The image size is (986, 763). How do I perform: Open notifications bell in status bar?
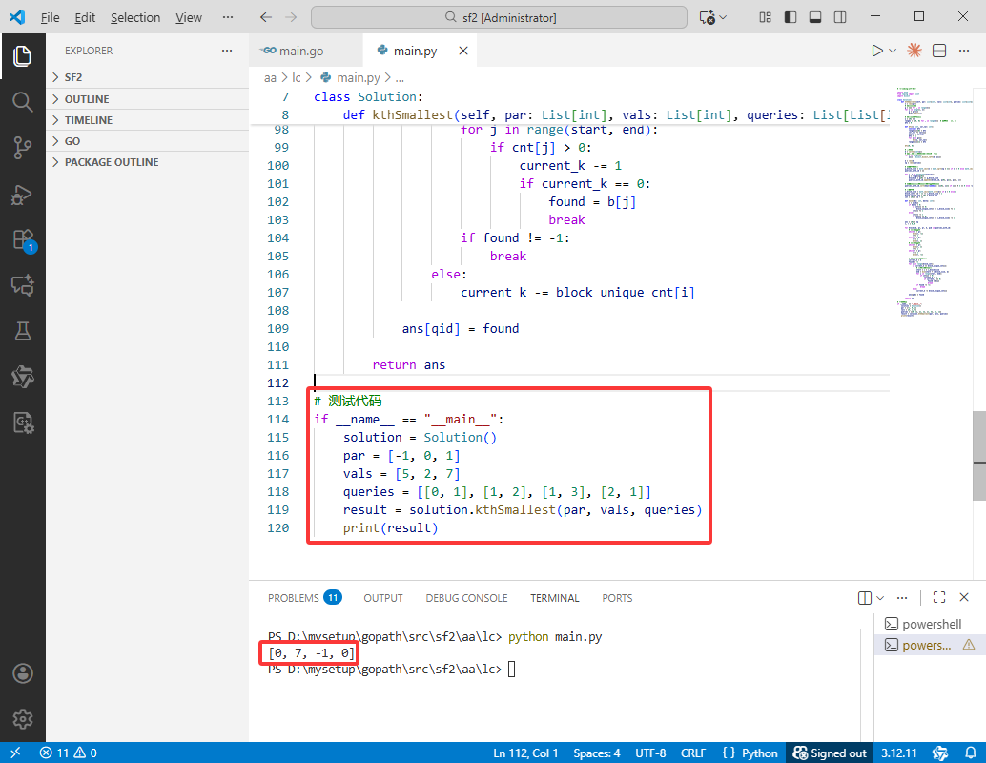coord(971,753)
